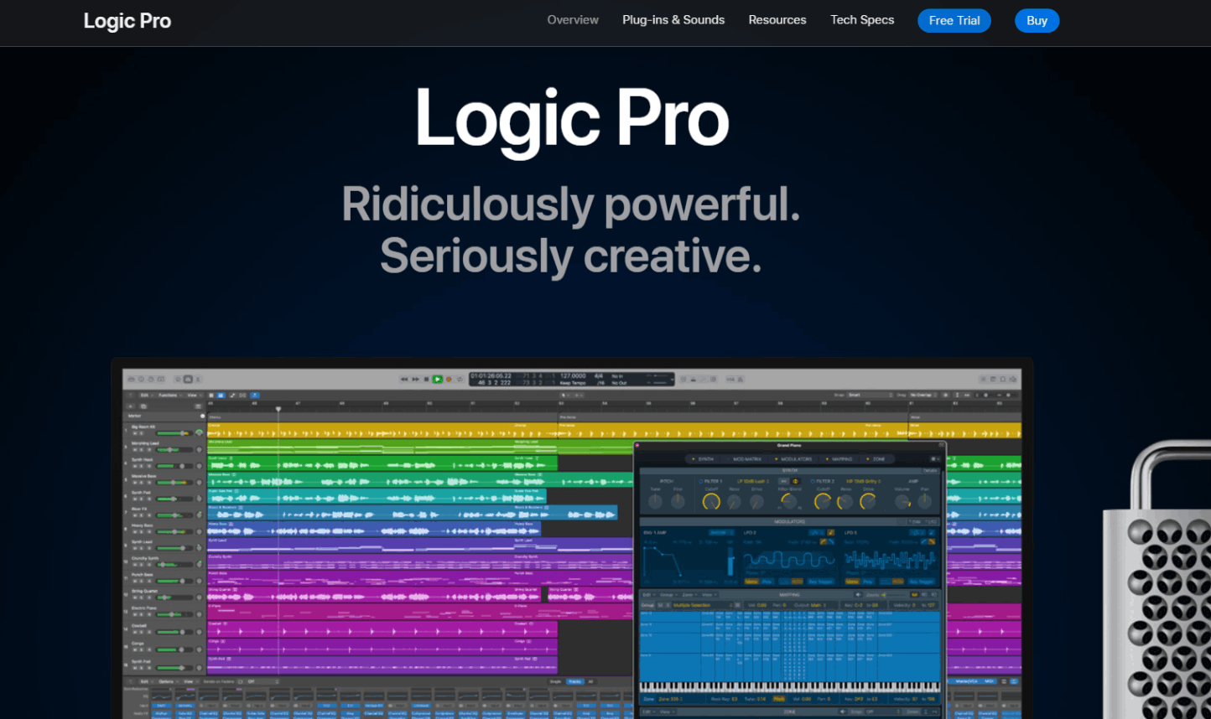The width and height of the screenshot is (1211, 719).
Task: Switch to the MOD MATRIX tab
Action: click(x=746, y=459)
